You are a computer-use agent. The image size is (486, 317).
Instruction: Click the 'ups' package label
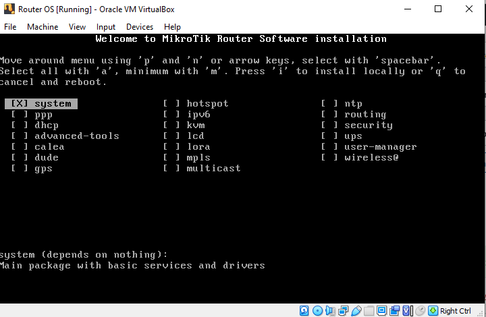tap(353, 136)
